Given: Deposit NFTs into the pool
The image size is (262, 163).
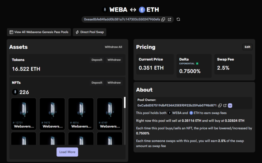Looking at the screenshot, I should pos(97,83).
